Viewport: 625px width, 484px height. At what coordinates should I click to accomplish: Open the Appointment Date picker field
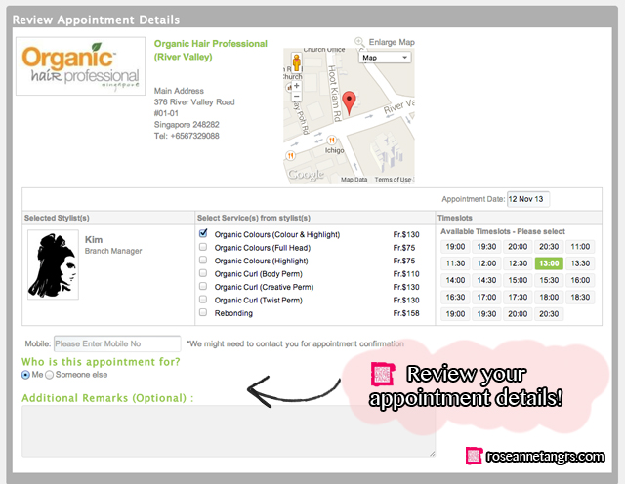[x=528, y=199]
